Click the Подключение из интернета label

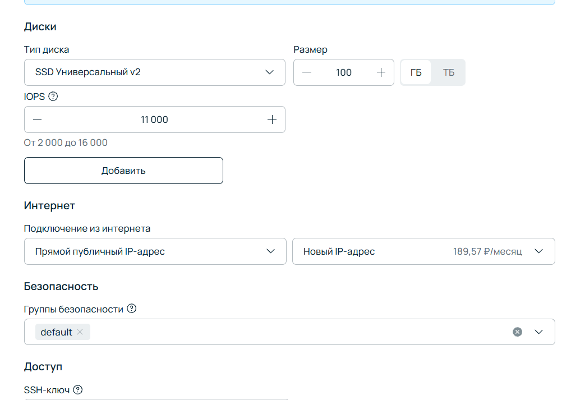pyautogui.click(x=87, y=228)
